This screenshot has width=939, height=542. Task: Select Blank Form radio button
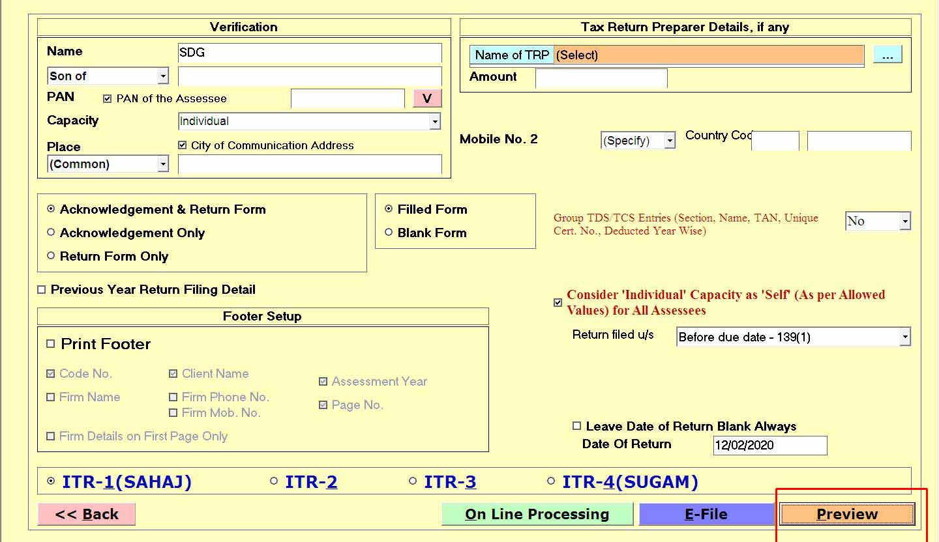tap(389, 233)
